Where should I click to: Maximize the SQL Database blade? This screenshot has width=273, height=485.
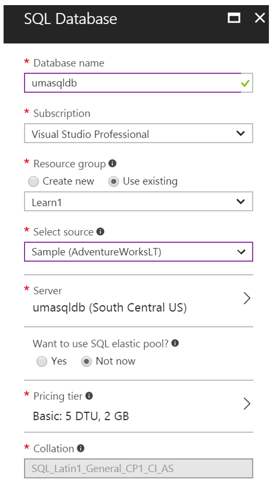point(234,18)
